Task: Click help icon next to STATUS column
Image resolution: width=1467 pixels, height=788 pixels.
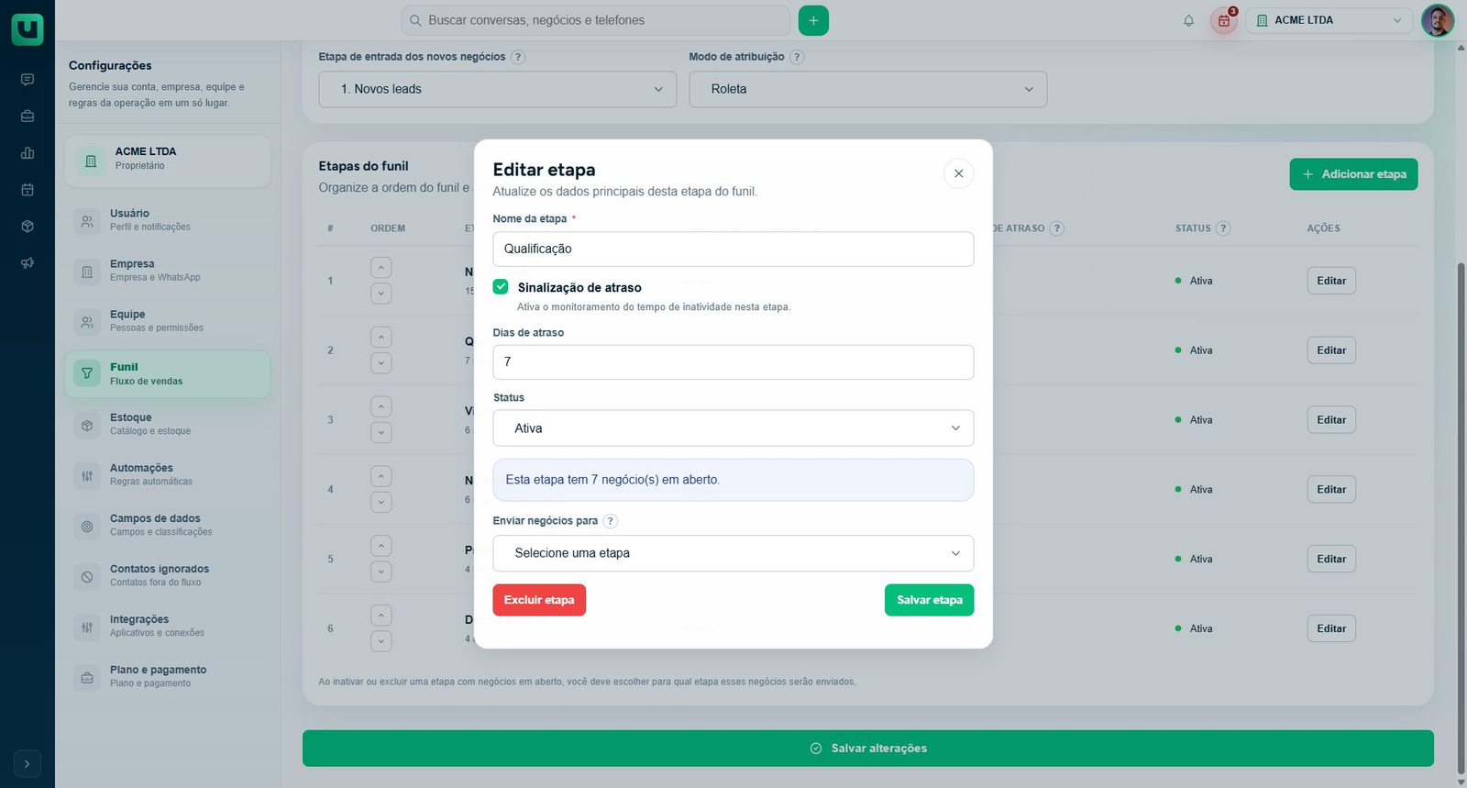Action: [1223, 228]
